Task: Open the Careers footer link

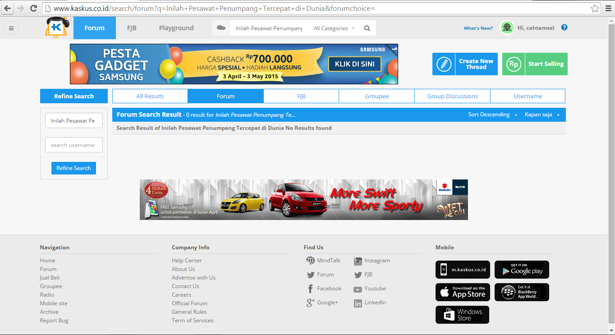Action: pyautogui.click(x=181, y=295)
